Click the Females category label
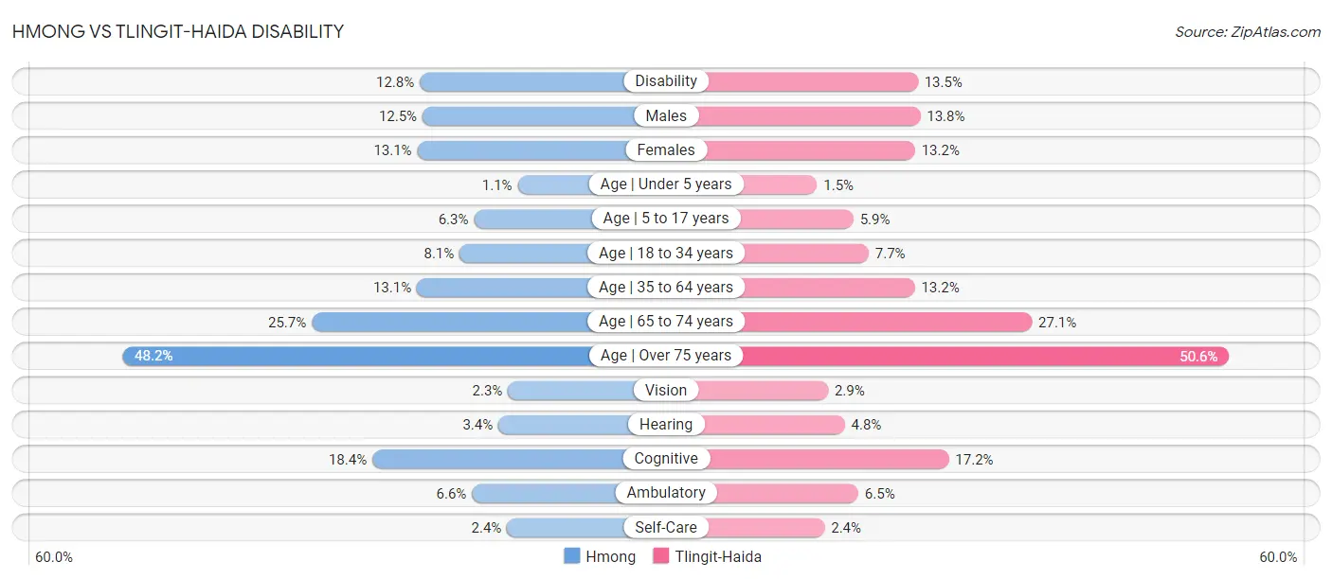 [x=666, y=149]
